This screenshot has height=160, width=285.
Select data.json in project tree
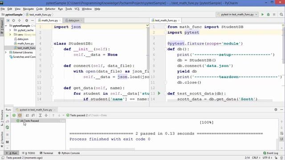[x=23, y=39]
